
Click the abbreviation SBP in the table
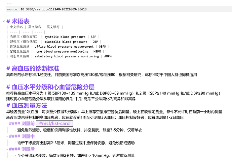click(93, 37)
